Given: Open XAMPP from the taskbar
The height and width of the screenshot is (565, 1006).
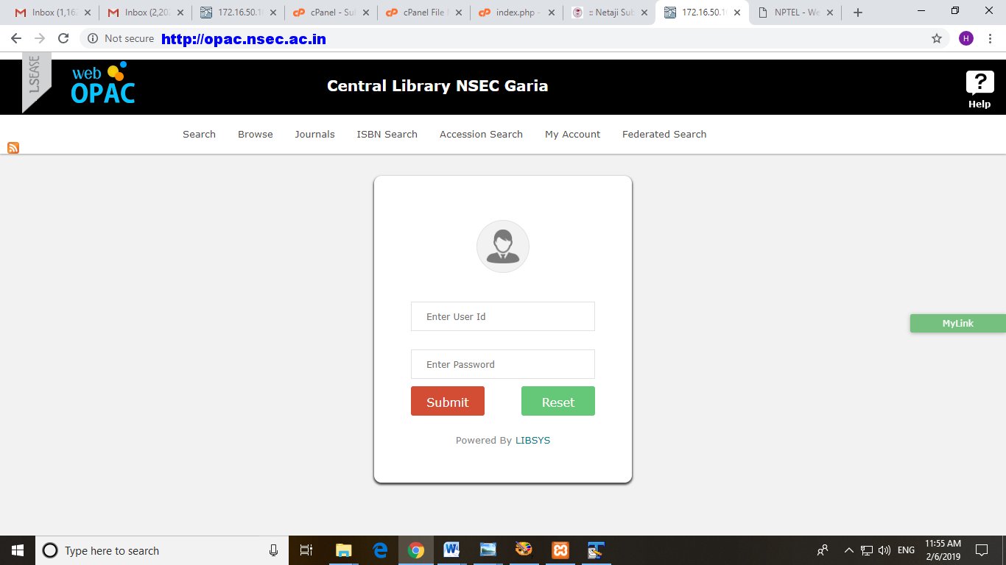Looking at the screenshot, I should coord(560,550).
